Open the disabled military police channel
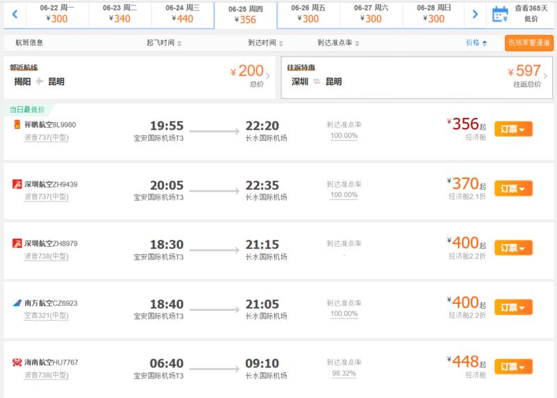This screenshot has width=557, height=398. (x=529, y=43)
